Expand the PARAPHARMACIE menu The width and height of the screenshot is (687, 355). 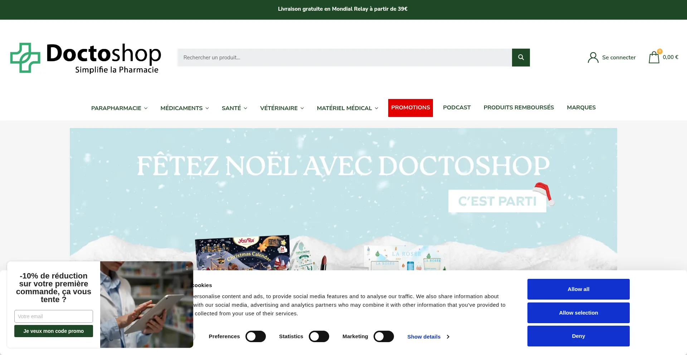pos(119,108)
